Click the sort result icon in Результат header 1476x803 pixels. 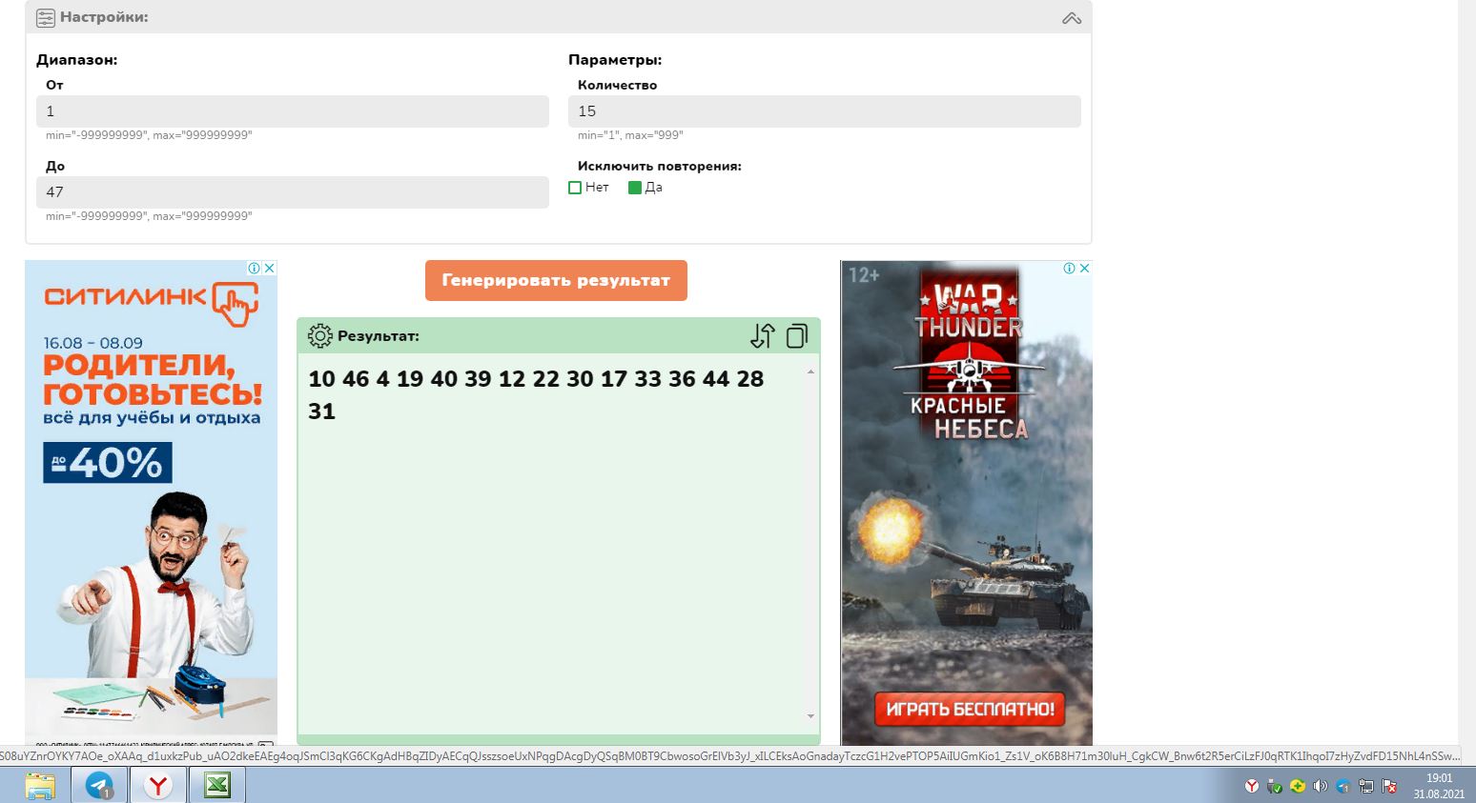click(x=763, y=335)
